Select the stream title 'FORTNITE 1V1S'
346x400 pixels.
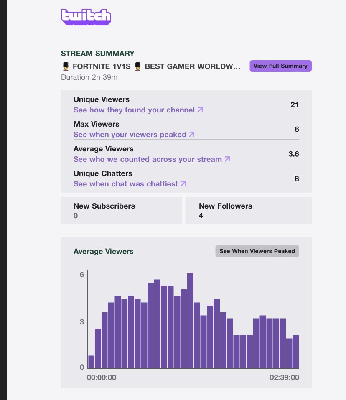click(102, 66)
